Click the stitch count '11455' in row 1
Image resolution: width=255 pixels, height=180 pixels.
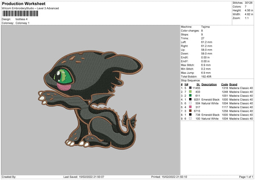tap(196, 88)
